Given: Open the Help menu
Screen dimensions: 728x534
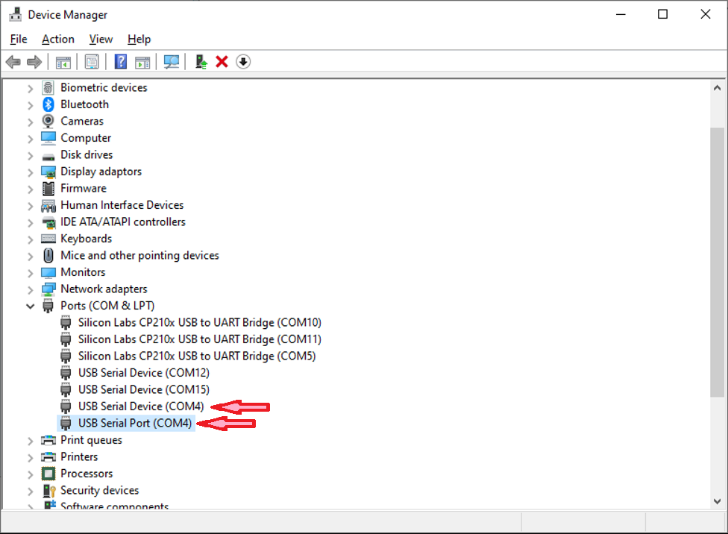Looking at the screenshot, I should point(139,39).
